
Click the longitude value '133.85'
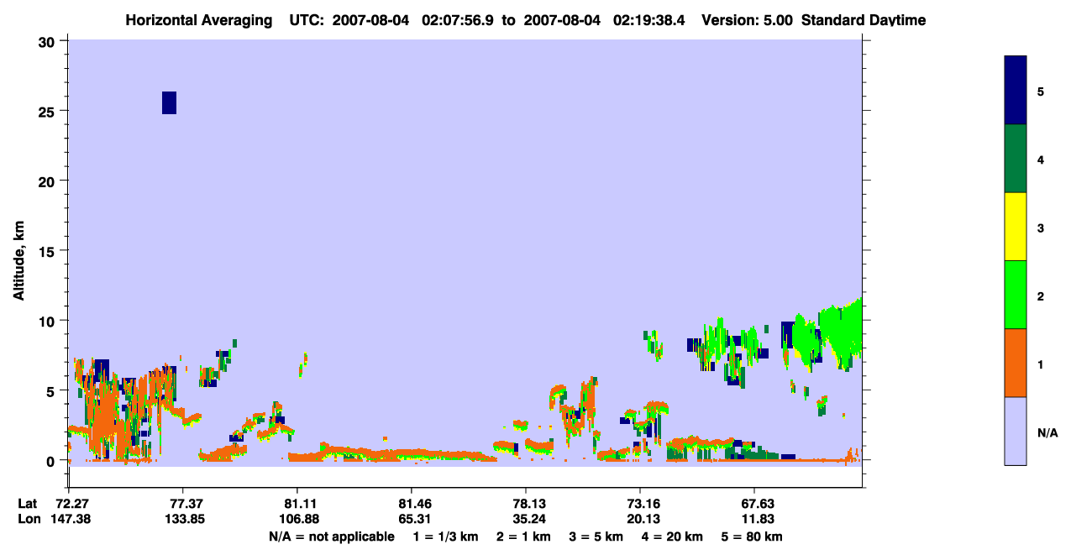click(x=183, y=519)
